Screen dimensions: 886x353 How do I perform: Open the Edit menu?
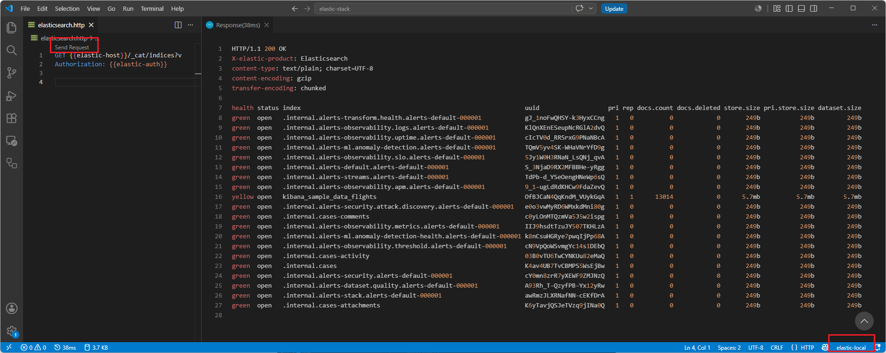[x=42, y=8]
